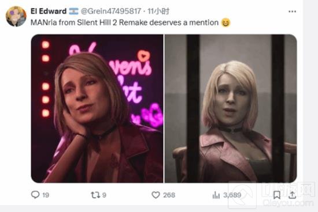Screen dimensions: 318x212
Task: Open the right Maria behind bars image
Action: 231,108
